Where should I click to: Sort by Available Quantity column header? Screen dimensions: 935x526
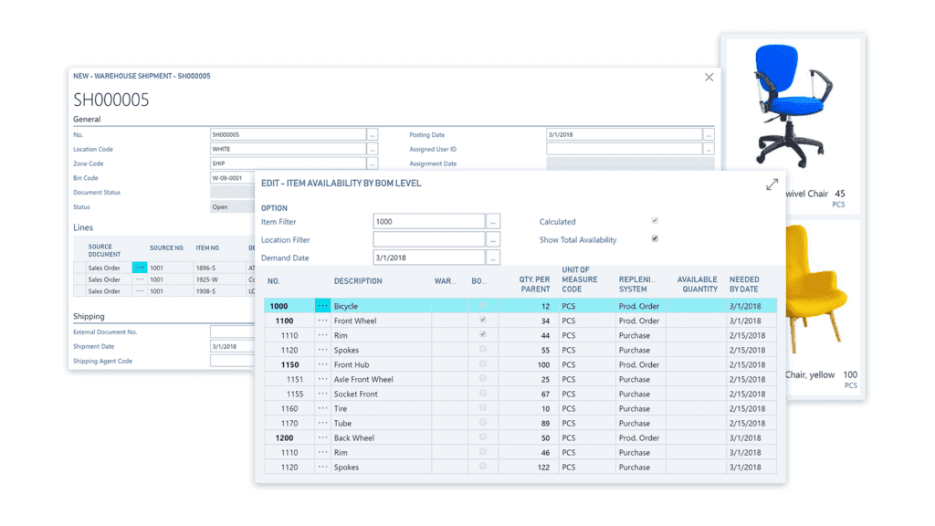click(x=697, y=285)
